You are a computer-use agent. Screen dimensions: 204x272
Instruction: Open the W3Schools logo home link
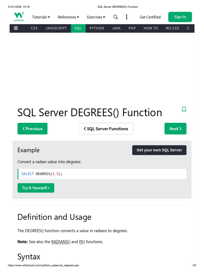pos(19,17)
